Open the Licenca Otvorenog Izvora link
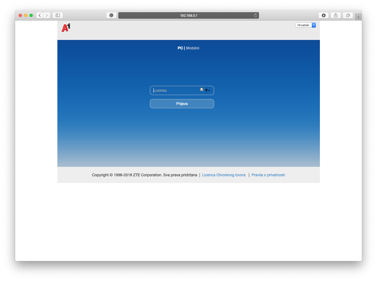The image size is (377, 281). pyautogui.click(x=224, y=175)
